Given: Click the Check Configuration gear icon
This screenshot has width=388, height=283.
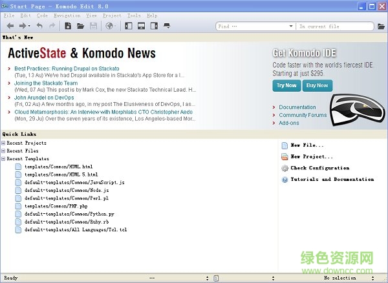Looking at the screenshot, I should (285, 168).
